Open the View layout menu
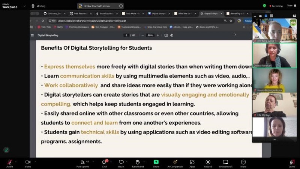 [x=291, y=6]
